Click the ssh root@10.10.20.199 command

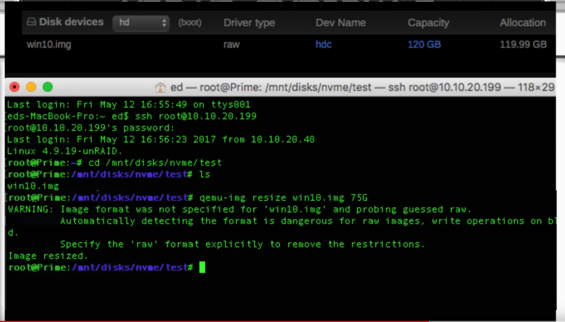pos(195,116)
